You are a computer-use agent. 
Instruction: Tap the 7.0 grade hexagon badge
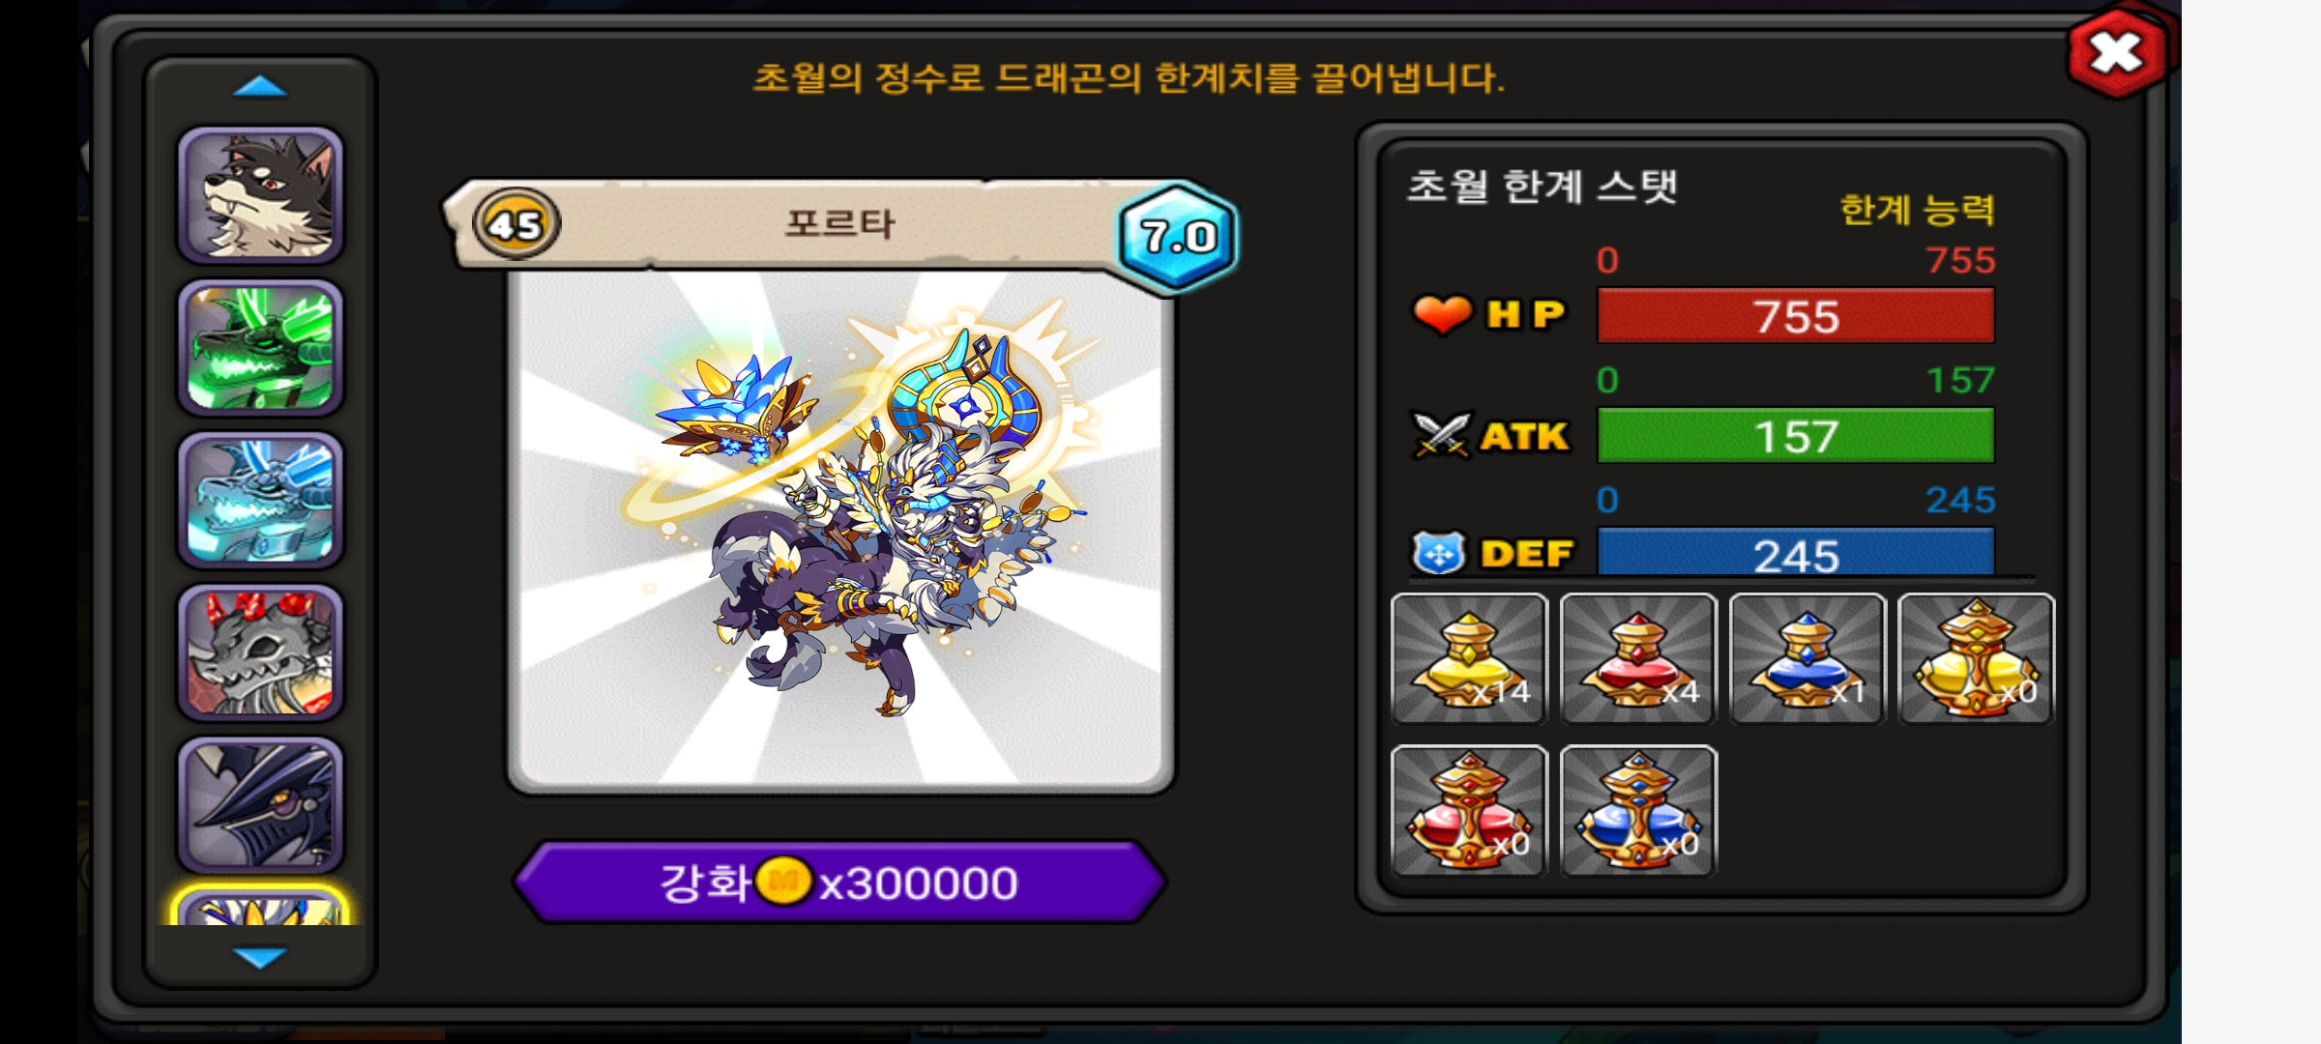(x=1177, y=237)
